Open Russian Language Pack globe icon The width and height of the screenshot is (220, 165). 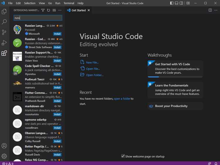point(17,29)
